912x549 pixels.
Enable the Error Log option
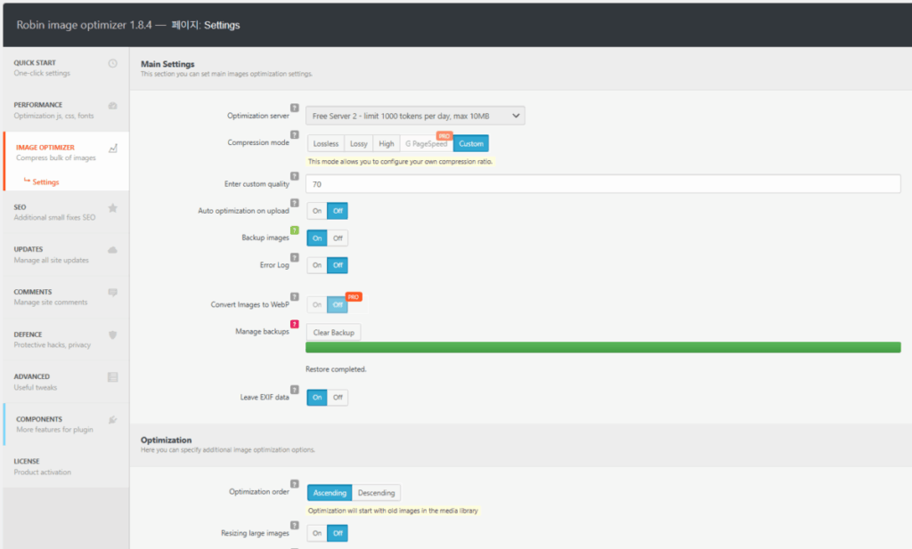click(316, 265)
